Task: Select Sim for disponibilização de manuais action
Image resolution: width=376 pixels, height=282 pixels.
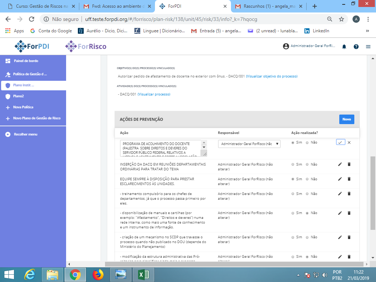Action: pos(293,213)
